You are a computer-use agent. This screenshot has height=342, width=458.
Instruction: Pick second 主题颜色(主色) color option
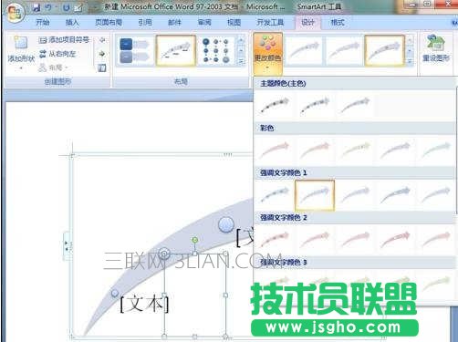315,105
